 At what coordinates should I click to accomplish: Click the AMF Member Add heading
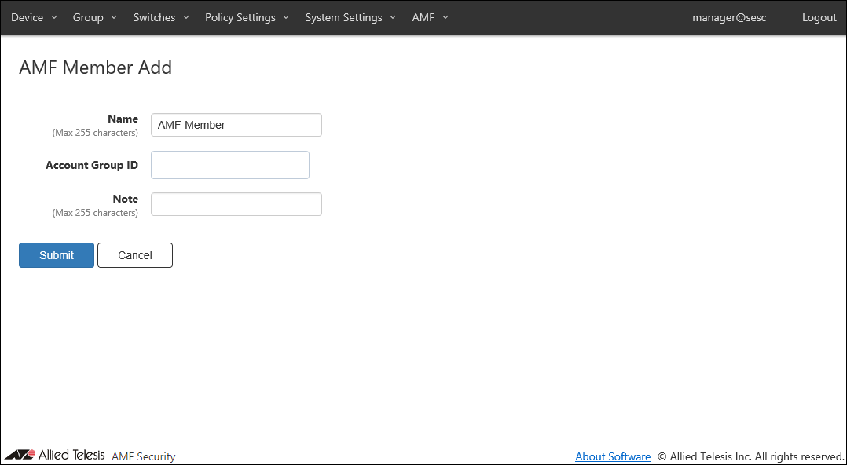[x=95, y=68]
